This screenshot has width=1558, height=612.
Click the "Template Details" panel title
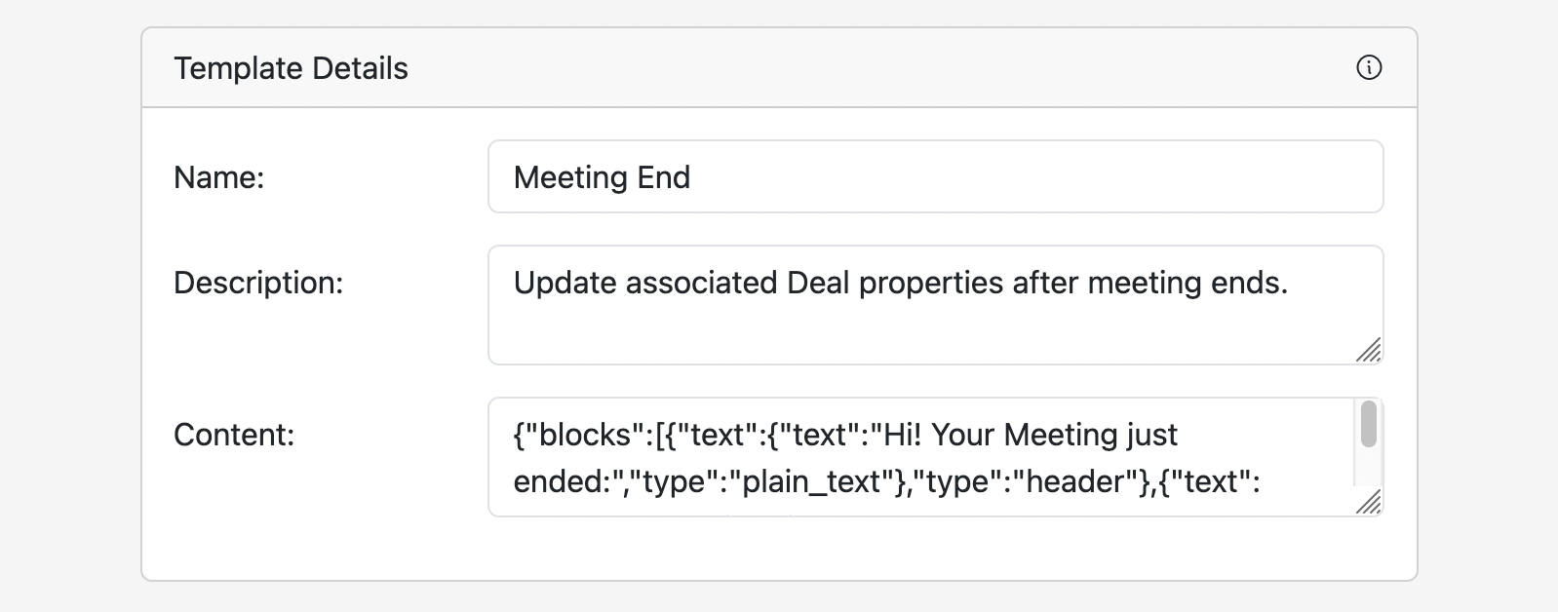coord(291,68)
